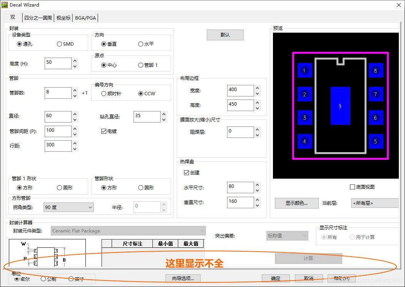Image resolution: width=405 pixels, height=287 pixels.
Task: Switch to the 极坐标 tab
Action: click(63, 18)
